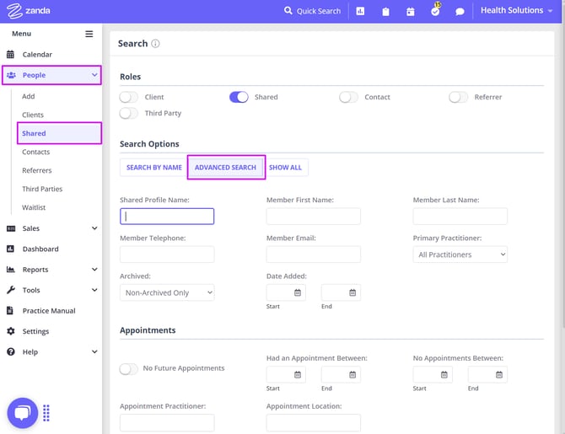The height and width of the screenshot is (434, 565).
Task: Expand the Health Solutions account menu
Action: tap(517, 11)
